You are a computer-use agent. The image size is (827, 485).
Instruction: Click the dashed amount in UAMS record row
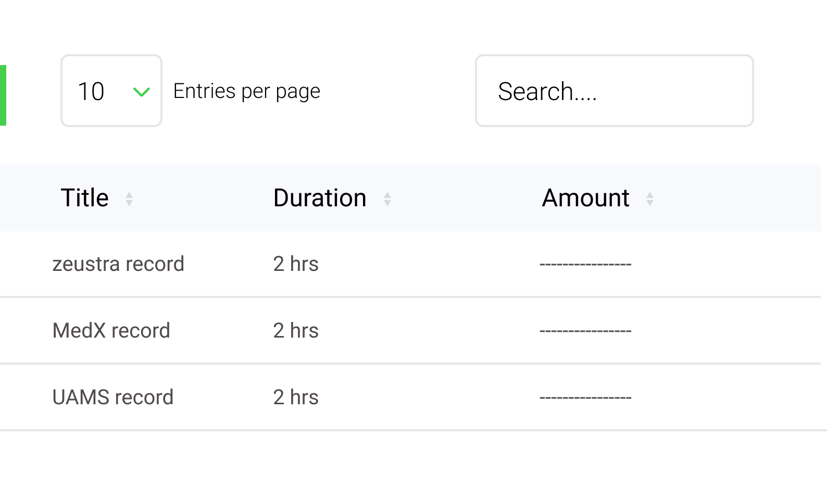pyautogui.click(x=585, y=398)
